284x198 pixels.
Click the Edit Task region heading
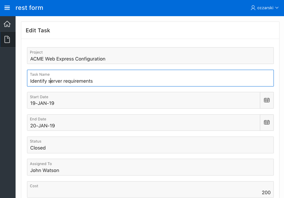coord(38,30)
